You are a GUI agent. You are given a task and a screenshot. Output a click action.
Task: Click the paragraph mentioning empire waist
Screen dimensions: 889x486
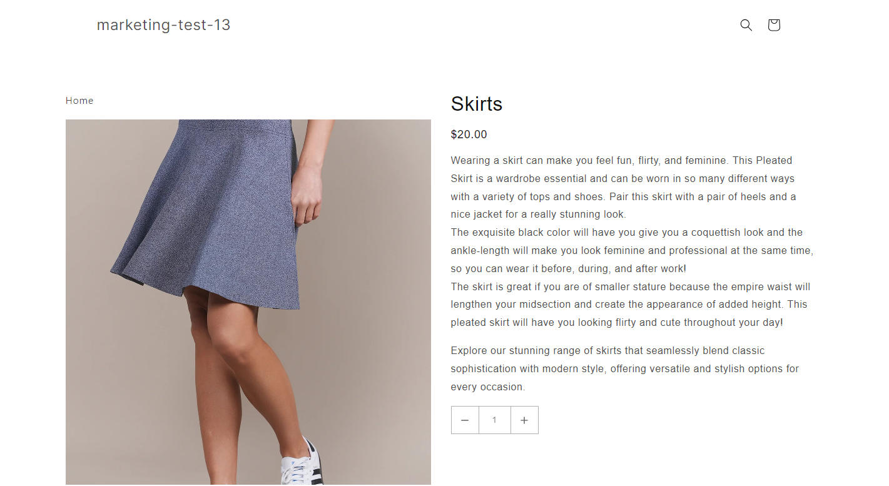(x=631, y=305)
